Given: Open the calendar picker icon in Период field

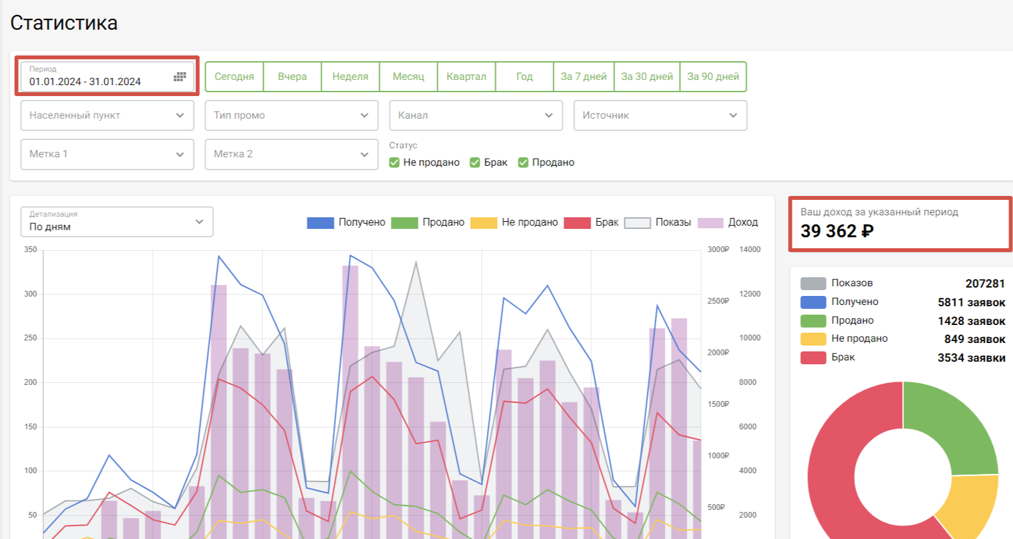Looking at the screenshot, I should 180,77.
